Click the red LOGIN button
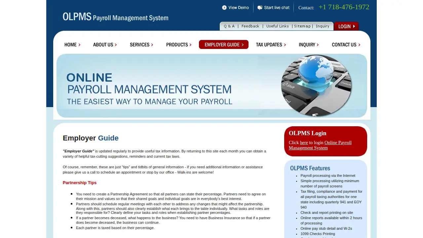Viewport: 423px width, 238px height. (346, 26)
